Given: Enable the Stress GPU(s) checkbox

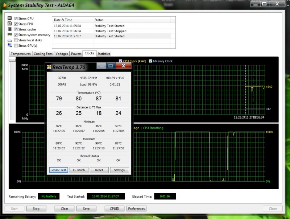Looking at the screenshot, I should pos(16,45).
